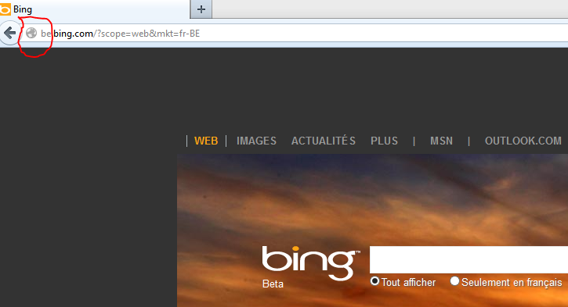Click the Beta label under Bing logo

tap(273, 284)
